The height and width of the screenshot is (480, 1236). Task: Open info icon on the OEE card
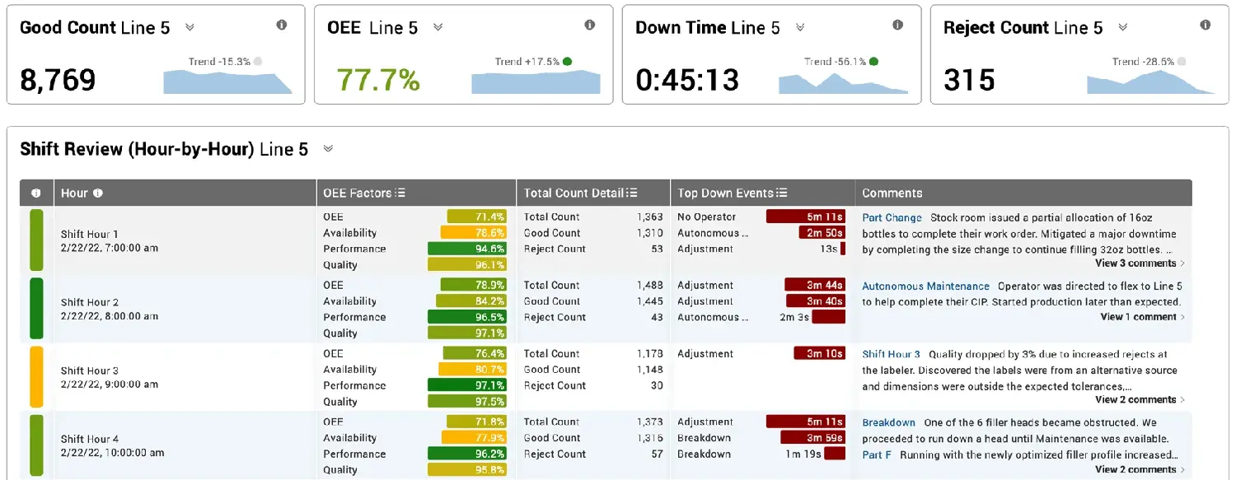pos(590,25)
